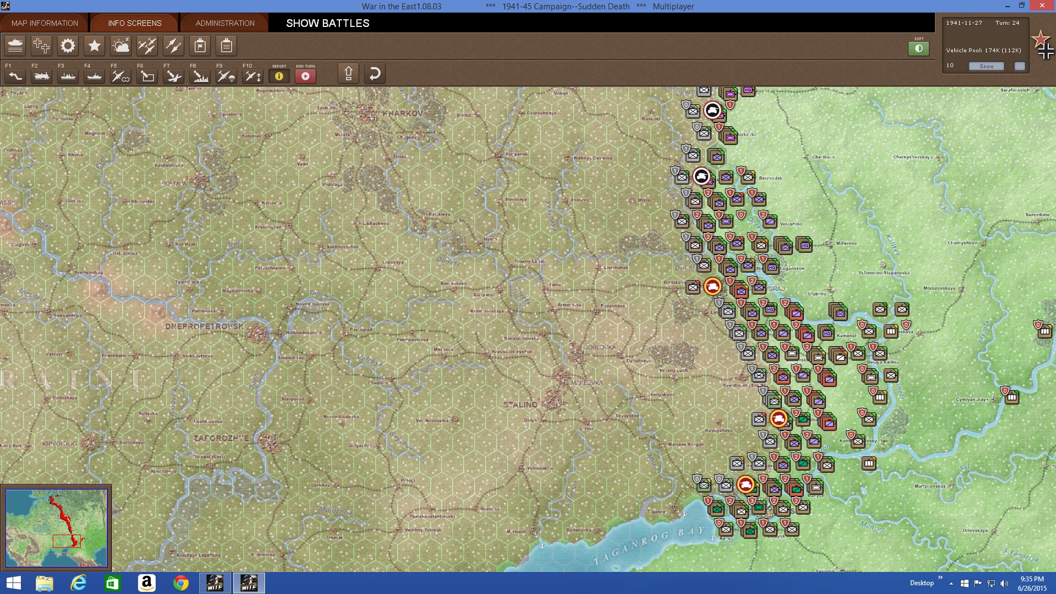Click the KHARKOV city label

[x=403, y=113]
